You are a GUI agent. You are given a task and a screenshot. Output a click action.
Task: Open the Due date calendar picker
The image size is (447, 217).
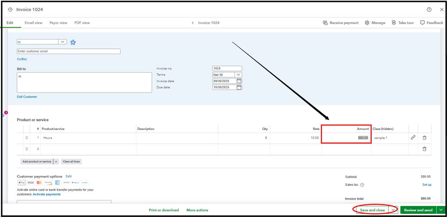(x=239, y=87)
